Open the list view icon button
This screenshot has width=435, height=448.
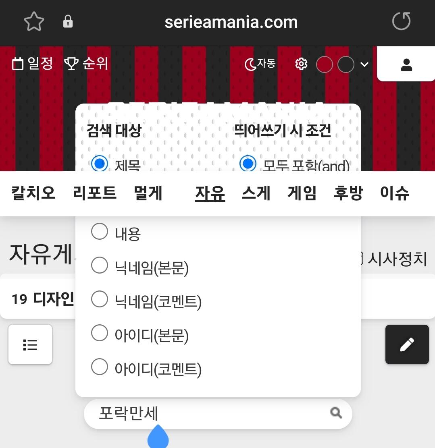pos(30,344)
